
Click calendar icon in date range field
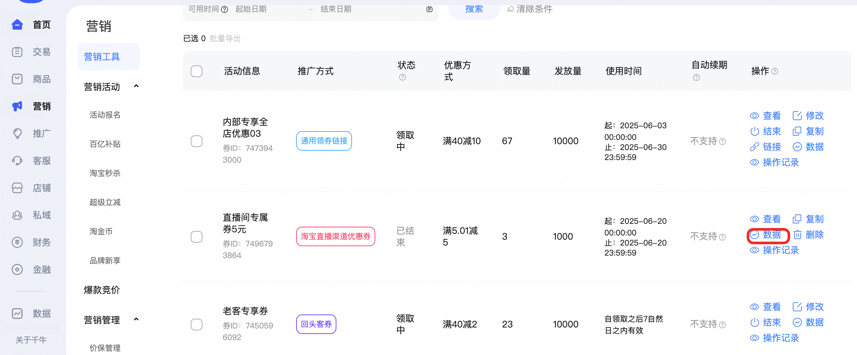point(429,9)
